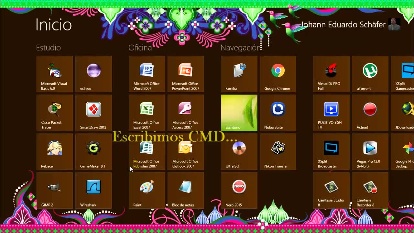Click the Navegación group heading
The width and height of the screenshot is (414, 233).
pyautogui.click(x=241, y=48)
